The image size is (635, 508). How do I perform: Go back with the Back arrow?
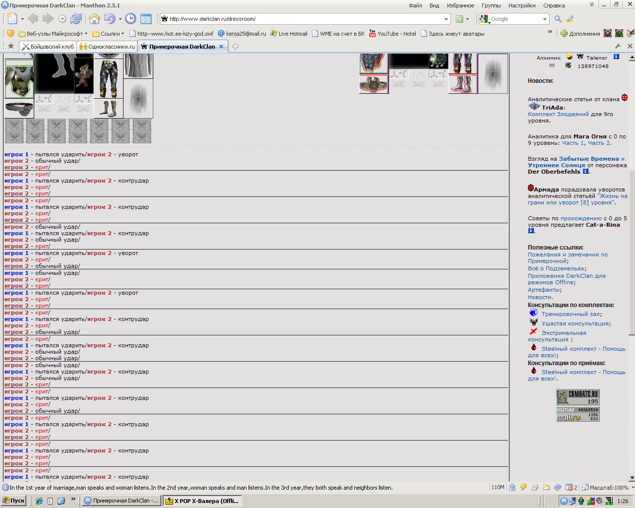33,19
